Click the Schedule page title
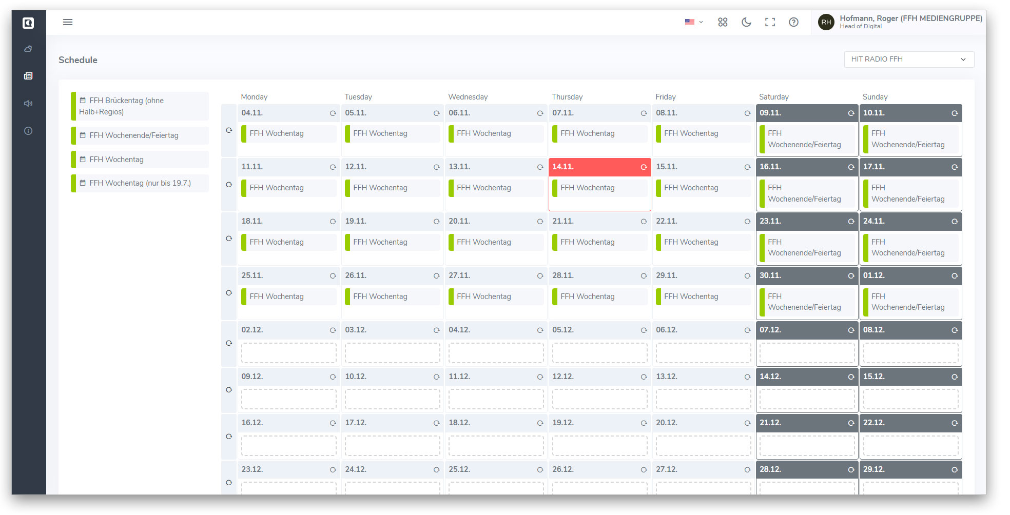1010x515 pixels. (78, 60)
